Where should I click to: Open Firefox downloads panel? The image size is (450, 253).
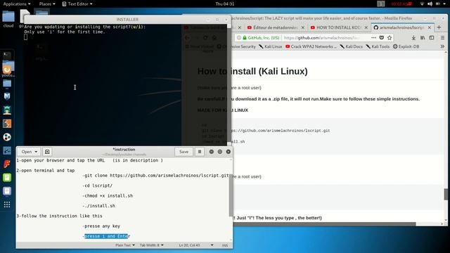click(x=413, y=37)
